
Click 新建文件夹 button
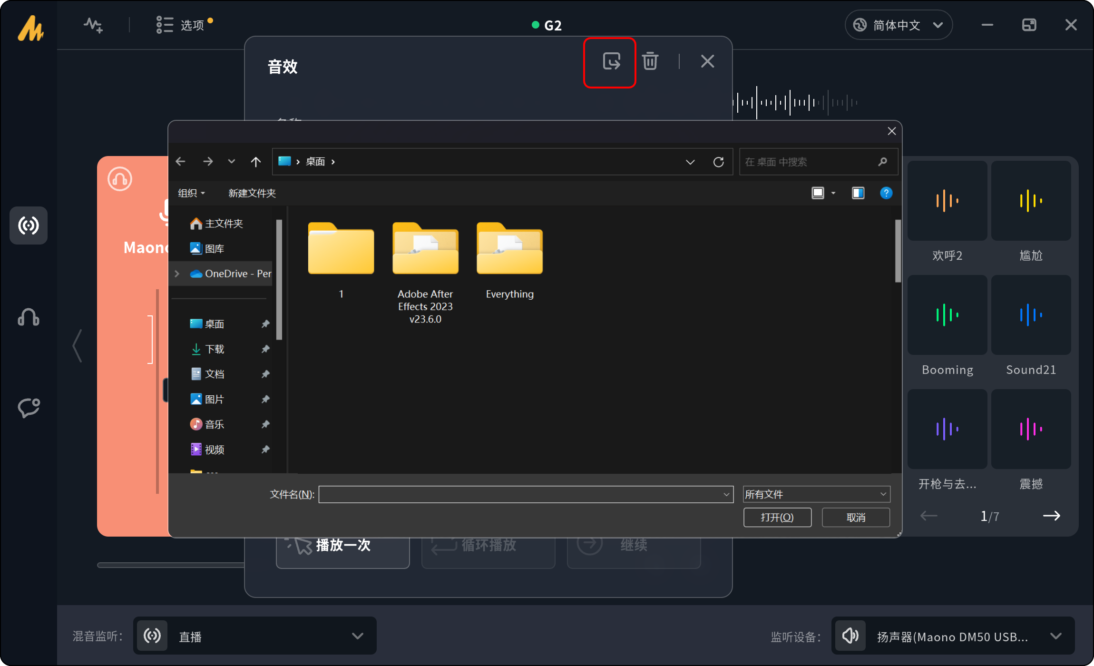pyautogui.click(x=252, y=193)
